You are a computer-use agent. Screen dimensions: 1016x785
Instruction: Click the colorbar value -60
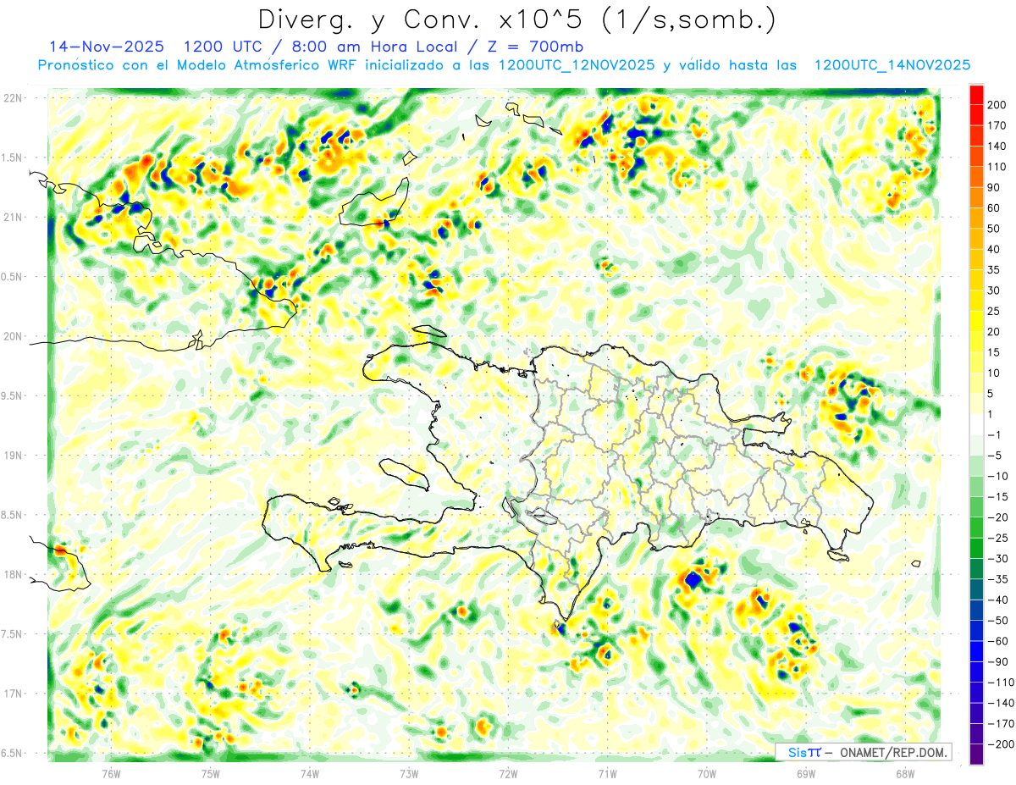click(x=998, y=642)
